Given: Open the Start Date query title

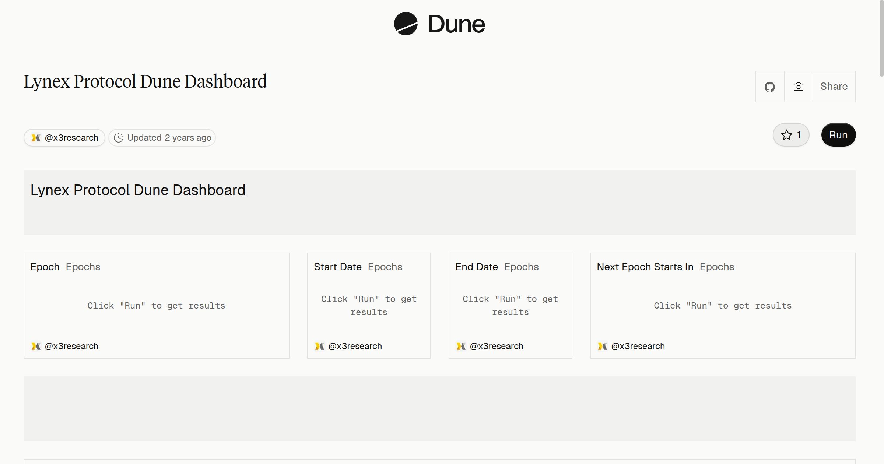Looking at the screenshot, I should [338, 267].
